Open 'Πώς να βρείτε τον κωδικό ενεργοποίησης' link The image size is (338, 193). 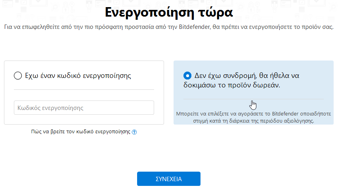(80, 132)
